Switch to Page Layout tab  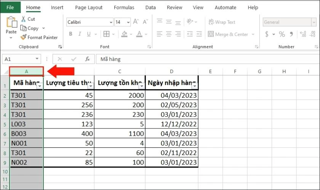click(x=88, y=8)
